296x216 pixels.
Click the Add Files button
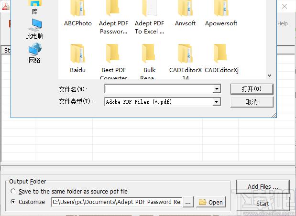coord(263,186)
